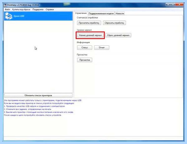Switch to the Поддерживаемые модели tab
This screenshot has height=144, width=187.
(101, 13)
